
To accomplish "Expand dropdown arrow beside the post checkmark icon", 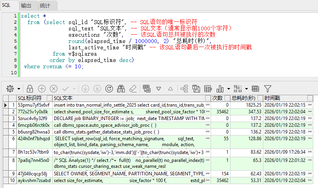I will pyautogui.click(x=74, y=88).
